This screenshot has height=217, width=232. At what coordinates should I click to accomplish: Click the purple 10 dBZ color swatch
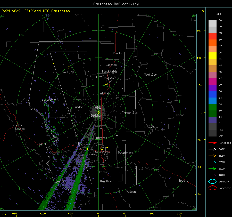(212, 120)
